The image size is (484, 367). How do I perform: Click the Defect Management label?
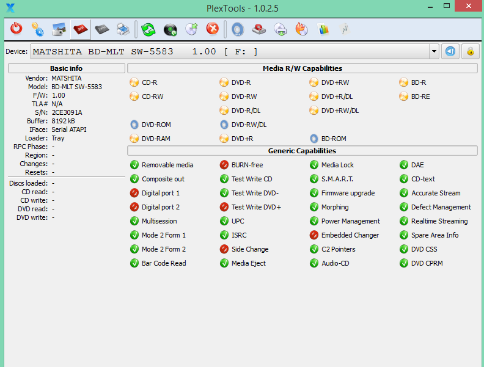coord(441,207)
